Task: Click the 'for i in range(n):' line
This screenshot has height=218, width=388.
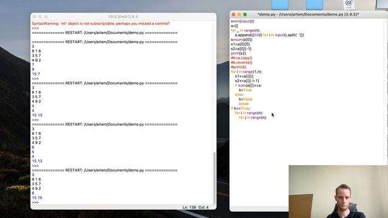Action: pyautogui.click(x=249, y=113)
